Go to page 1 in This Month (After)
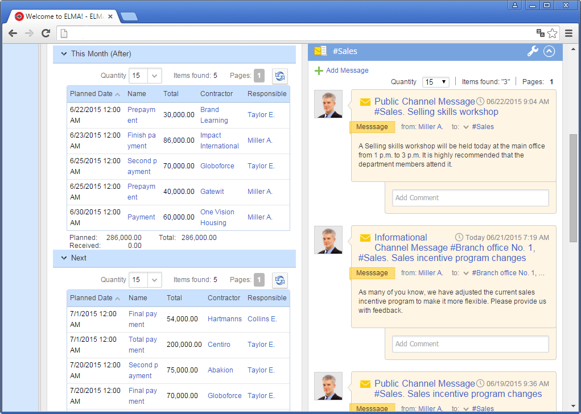The image size is (581, 414). (259, 76)
